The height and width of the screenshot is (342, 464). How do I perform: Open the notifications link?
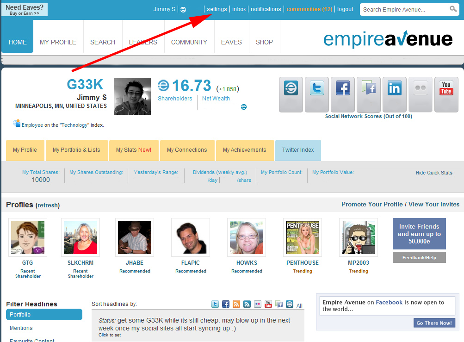pyautogui.click(x=266, y=9)
